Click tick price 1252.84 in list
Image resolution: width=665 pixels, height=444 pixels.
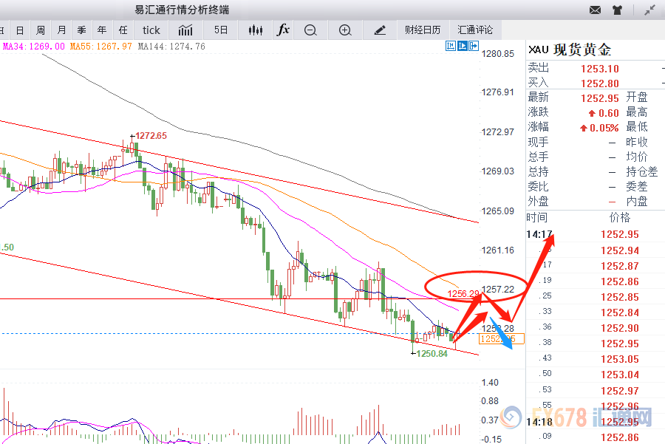pos(620,312)
